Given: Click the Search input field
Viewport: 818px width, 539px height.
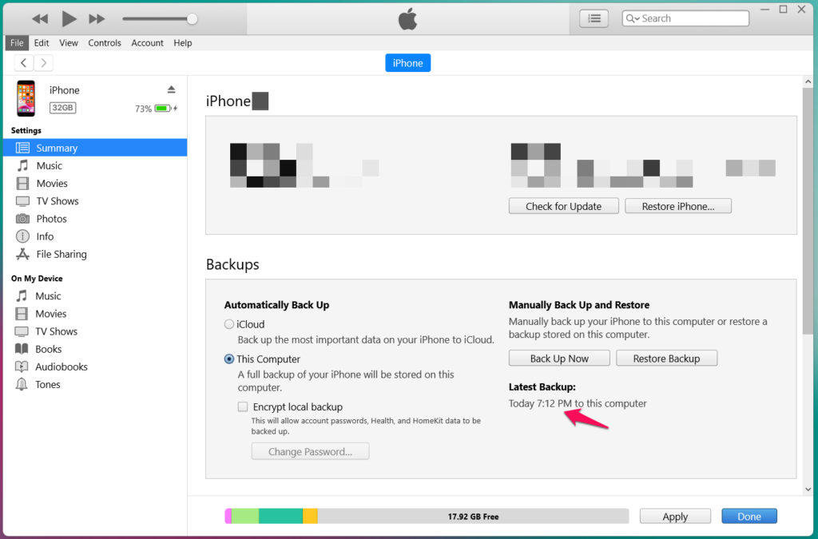Looking at the screenshot, I should pos(685,18).
